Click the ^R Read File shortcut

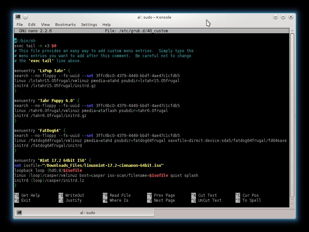coord(117,195)
